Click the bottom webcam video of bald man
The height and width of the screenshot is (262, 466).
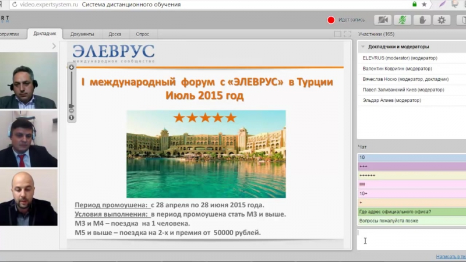click(x=29, y=197)
